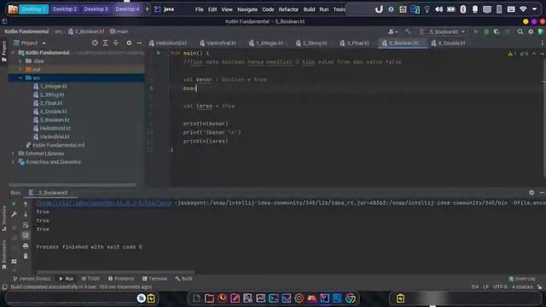Open the file manager in the dock

point(209,298)
